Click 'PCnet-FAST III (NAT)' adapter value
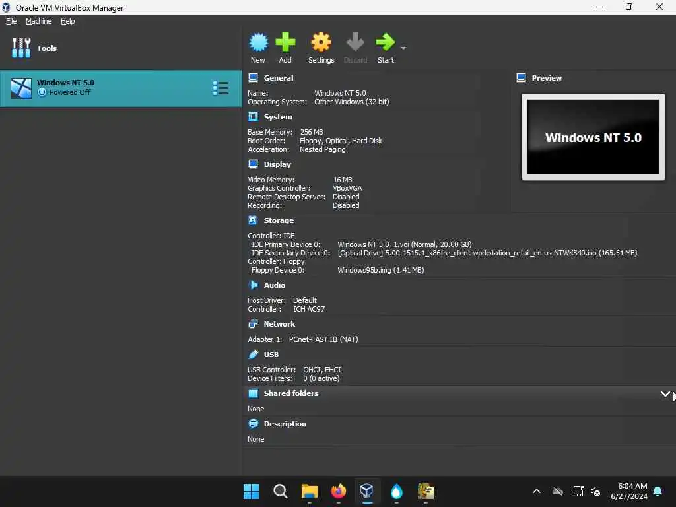676x507 pixels. coord(323,339)
